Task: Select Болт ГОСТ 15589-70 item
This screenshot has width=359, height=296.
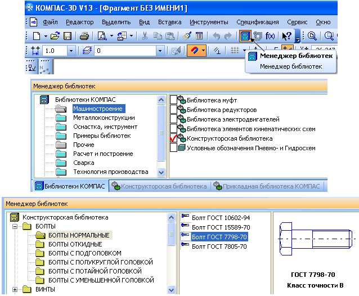Action: 221,227
